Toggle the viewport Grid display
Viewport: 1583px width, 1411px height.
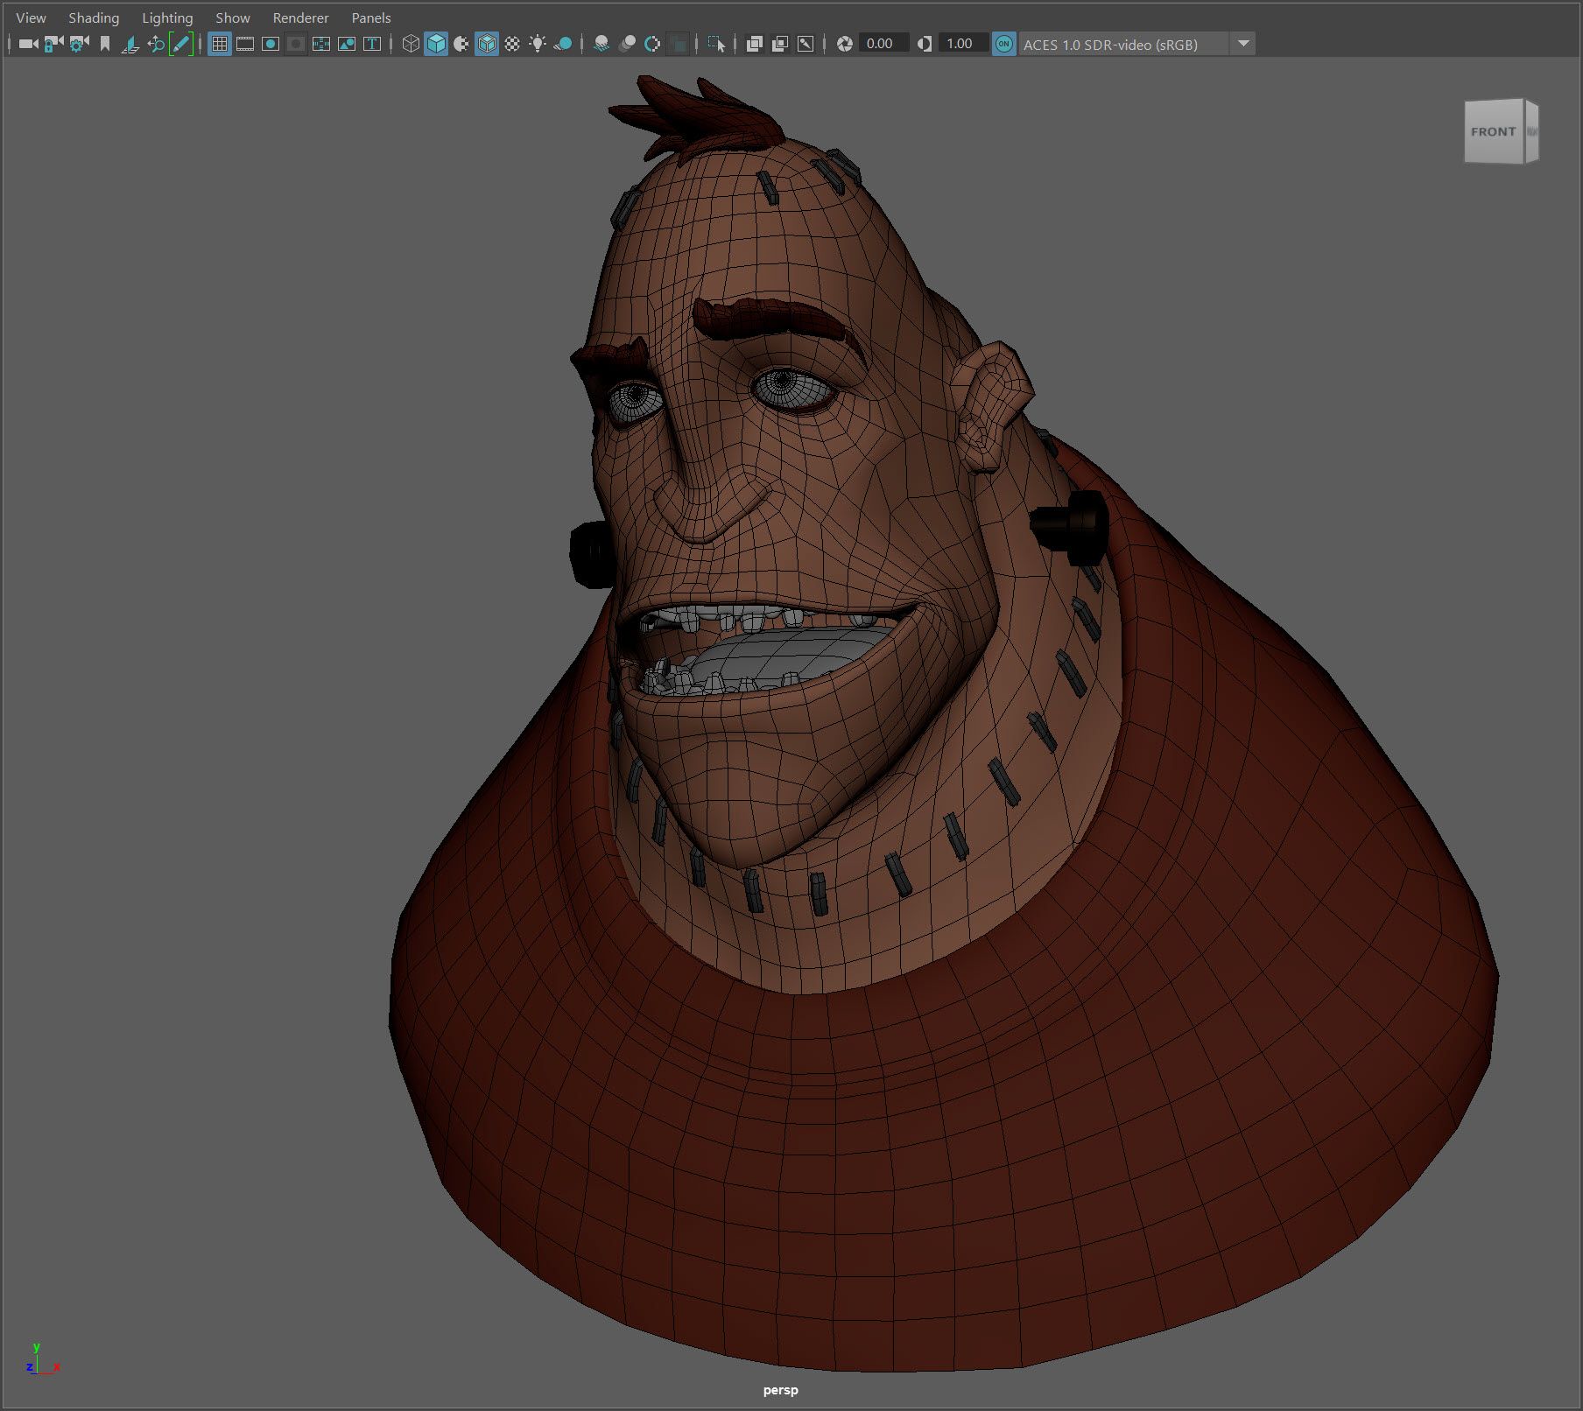[x=220, y=44]
